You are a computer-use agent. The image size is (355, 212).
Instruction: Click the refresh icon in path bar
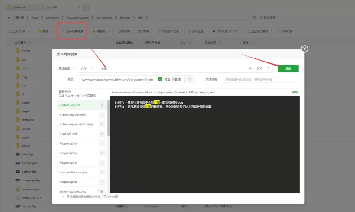(x=254, y=18)
